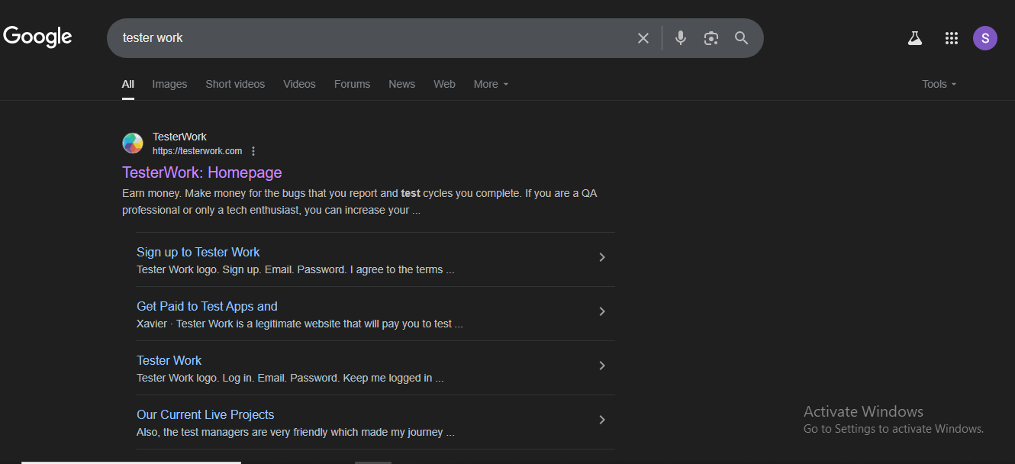
Task: Click chevron next to Sign up to Tester Work
Action: 601,258
